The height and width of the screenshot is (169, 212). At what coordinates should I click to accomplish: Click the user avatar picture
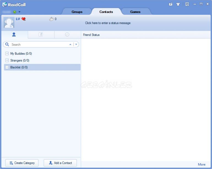(9, 22)
